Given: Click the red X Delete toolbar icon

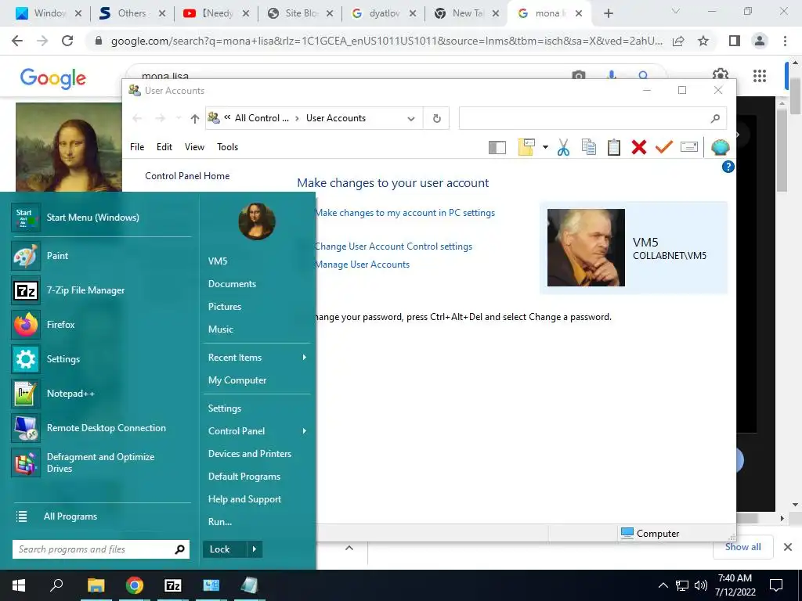Looking at the screenshot, I should 639,147.
